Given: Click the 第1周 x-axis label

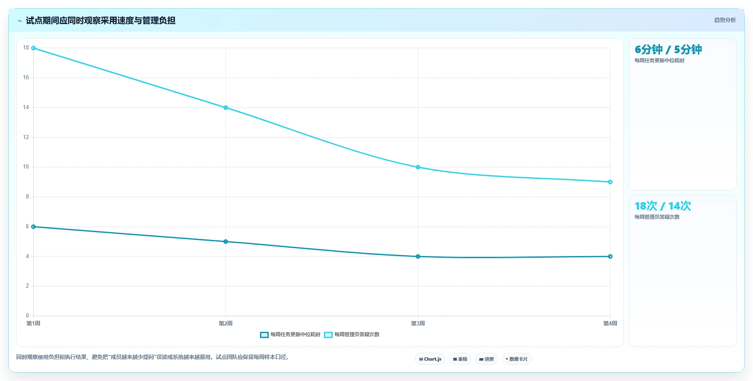Looking at the screenshot, I should pos(33,323).
